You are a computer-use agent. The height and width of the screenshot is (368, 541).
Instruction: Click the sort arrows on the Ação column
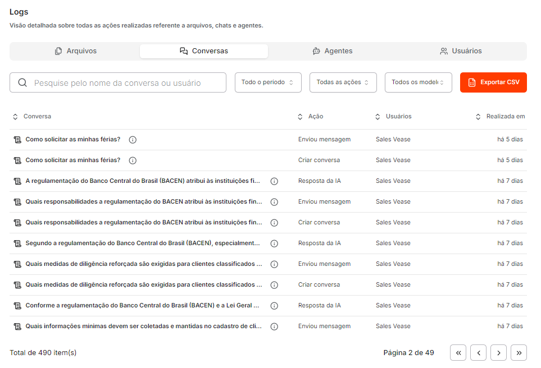300,116
